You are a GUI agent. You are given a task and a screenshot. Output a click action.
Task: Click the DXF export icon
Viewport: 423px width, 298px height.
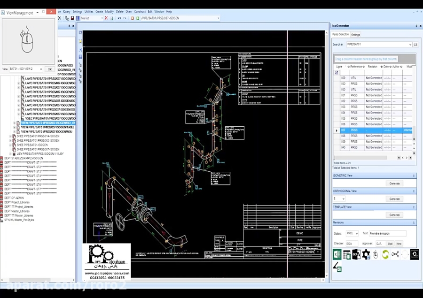coord(356,254)
